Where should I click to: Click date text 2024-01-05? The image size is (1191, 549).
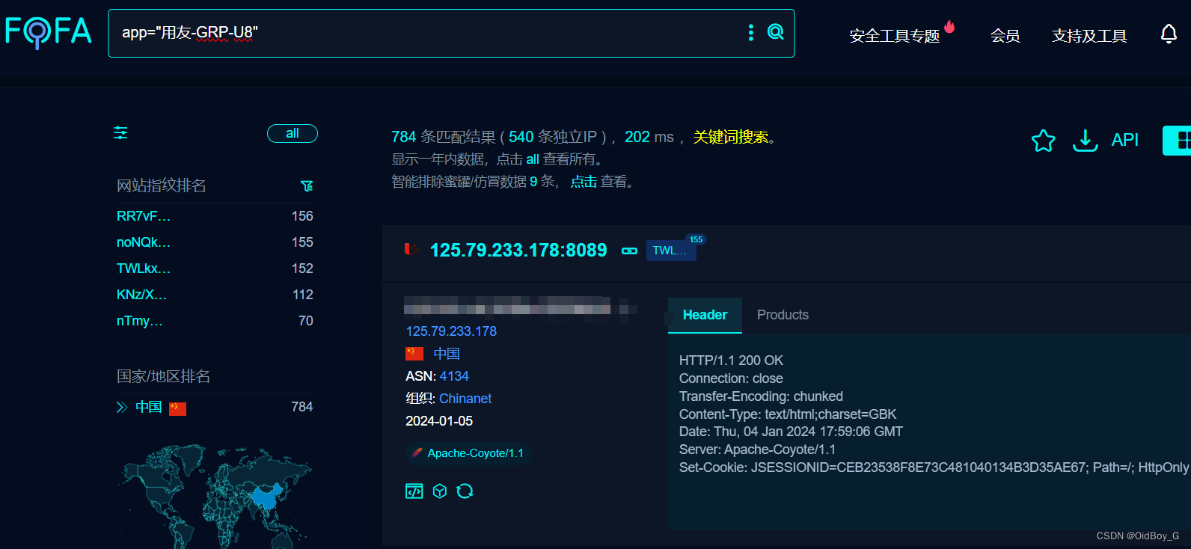click(439, 421)
